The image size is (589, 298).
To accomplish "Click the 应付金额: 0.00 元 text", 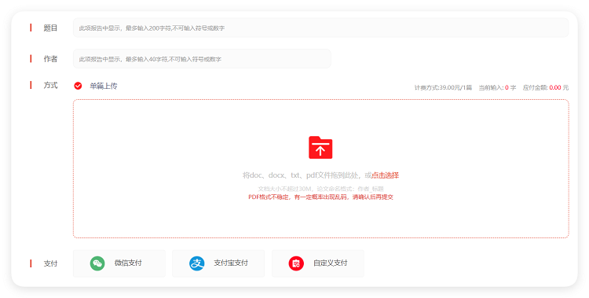I will [x=546, y=87].
